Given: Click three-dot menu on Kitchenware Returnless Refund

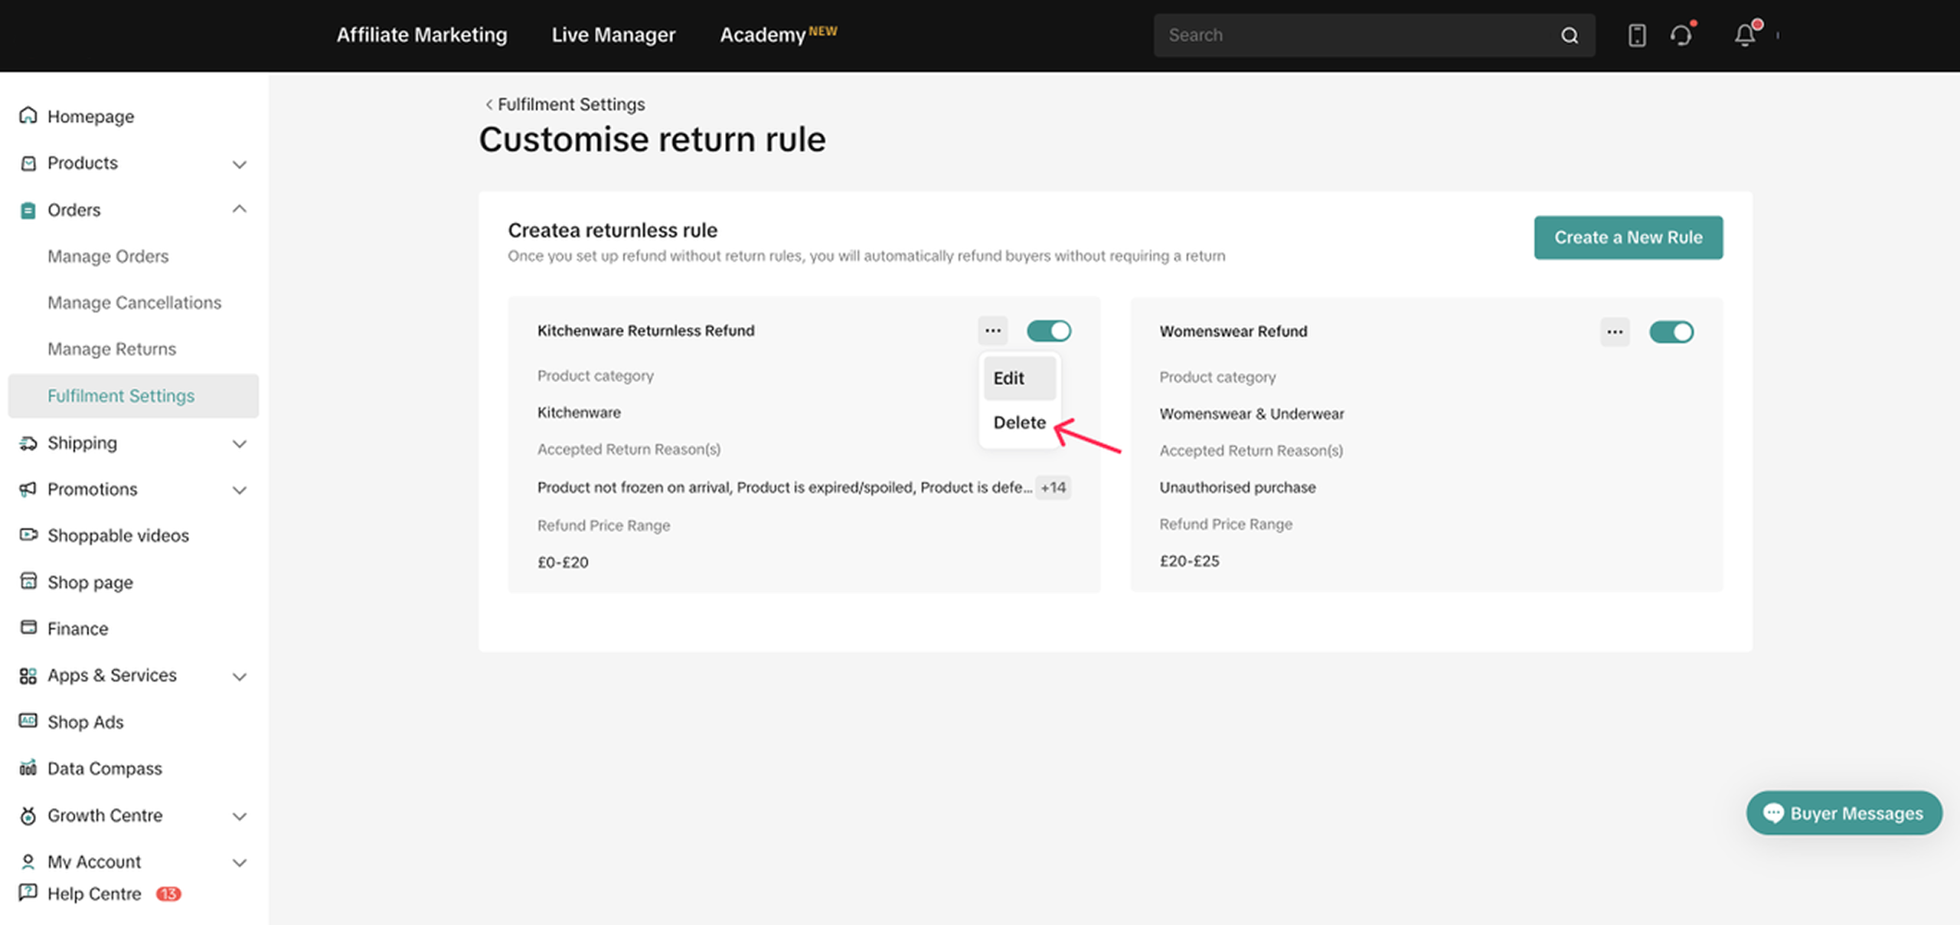Looking at the screenshot, I should click(992, 331).
